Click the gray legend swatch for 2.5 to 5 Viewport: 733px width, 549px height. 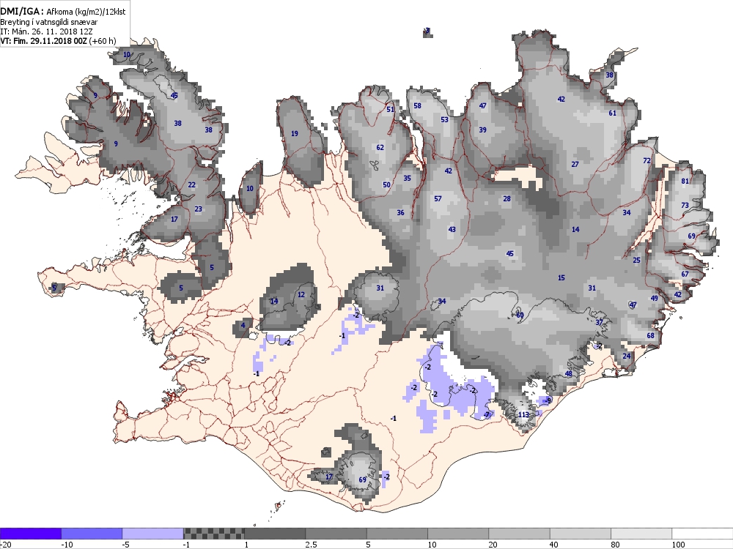pos(336,534)
